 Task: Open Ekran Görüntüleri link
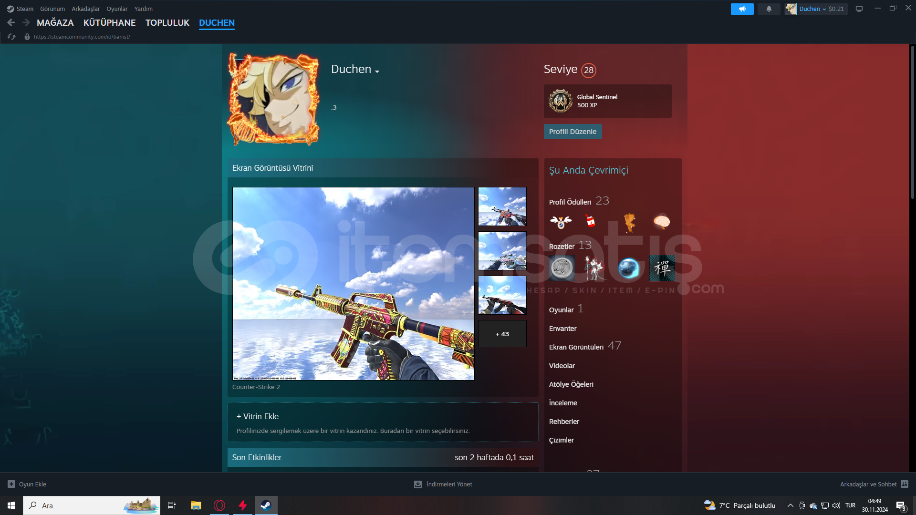(x=576, y=347)
